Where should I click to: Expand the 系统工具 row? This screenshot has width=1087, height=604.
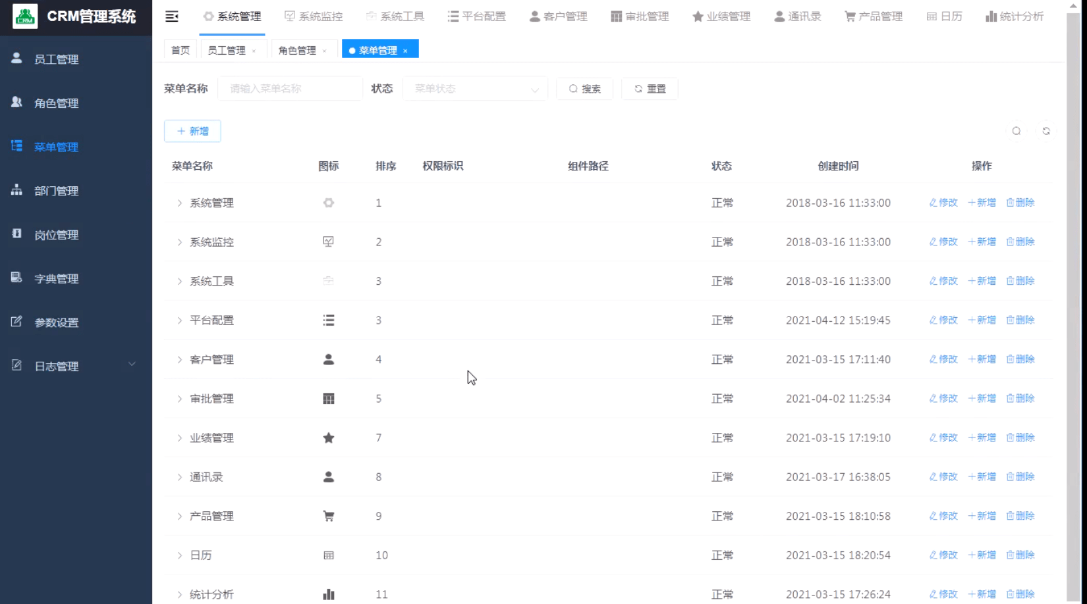coord(179,281)
